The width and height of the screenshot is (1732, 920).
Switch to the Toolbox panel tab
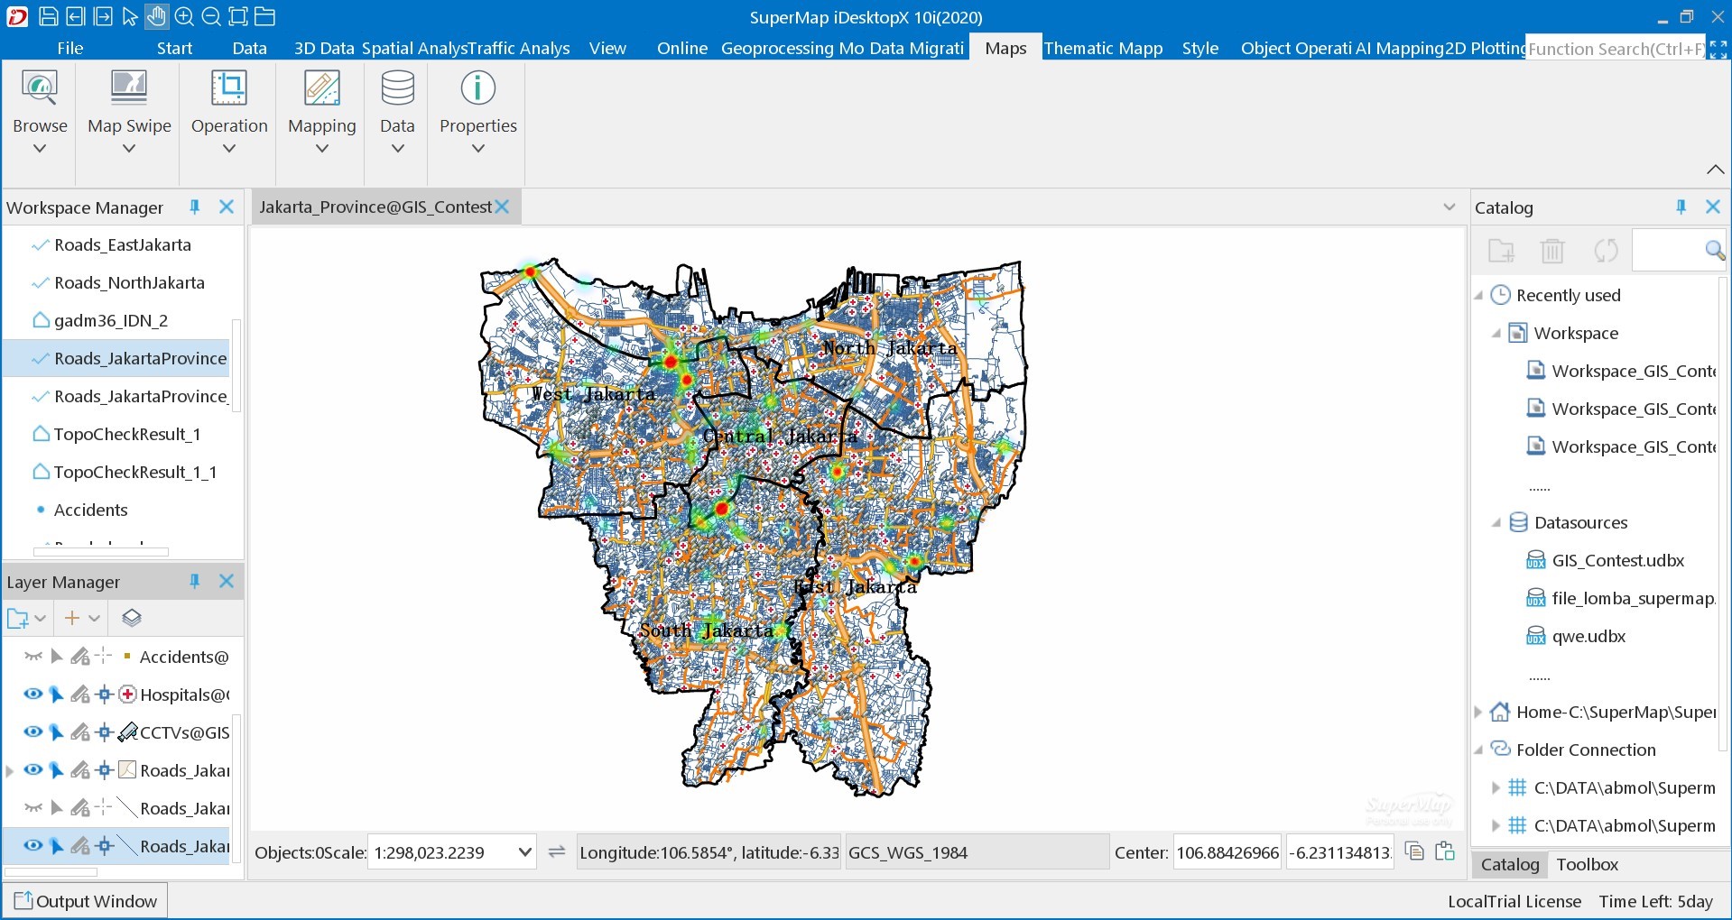(1587, 865)
